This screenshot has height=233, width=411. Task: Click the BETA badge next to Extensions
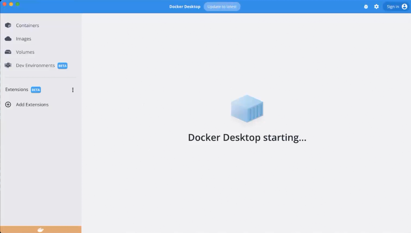click(36, 90)
